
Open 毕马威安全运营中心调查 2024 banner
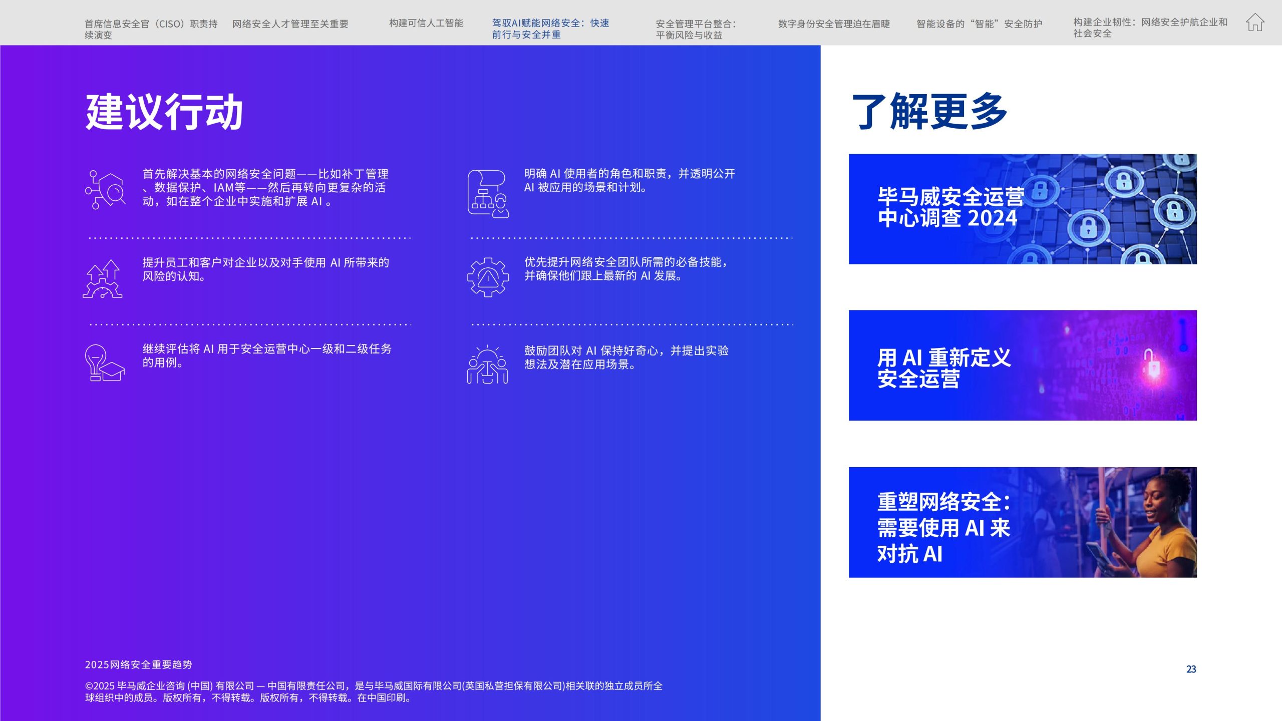click(x=1022, y=209)
